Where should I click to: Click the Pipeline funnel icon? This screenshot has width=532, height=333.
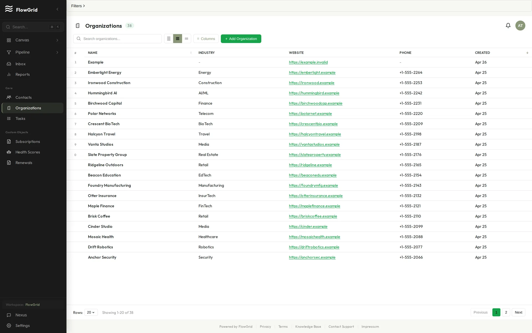point(9,52)
